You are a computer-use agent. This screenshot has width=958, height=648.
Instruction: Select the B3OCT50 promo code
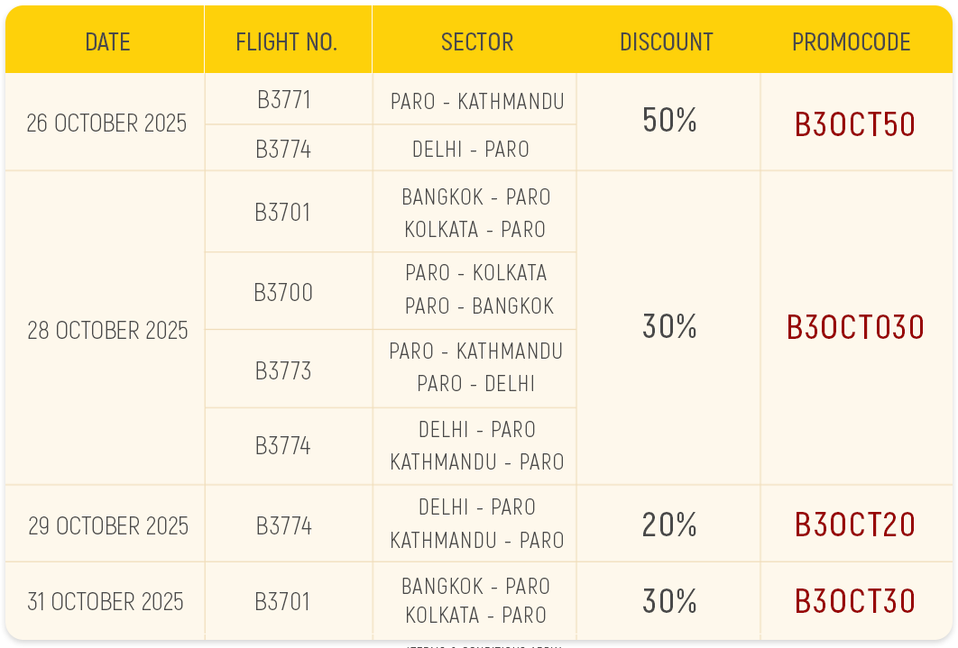click(855, 123)
